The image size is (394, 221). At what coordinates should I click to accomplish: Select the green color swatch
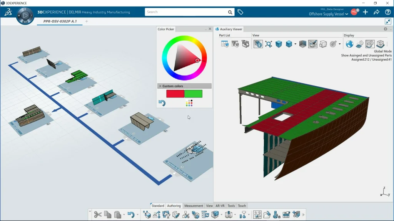tap(193, 94)
